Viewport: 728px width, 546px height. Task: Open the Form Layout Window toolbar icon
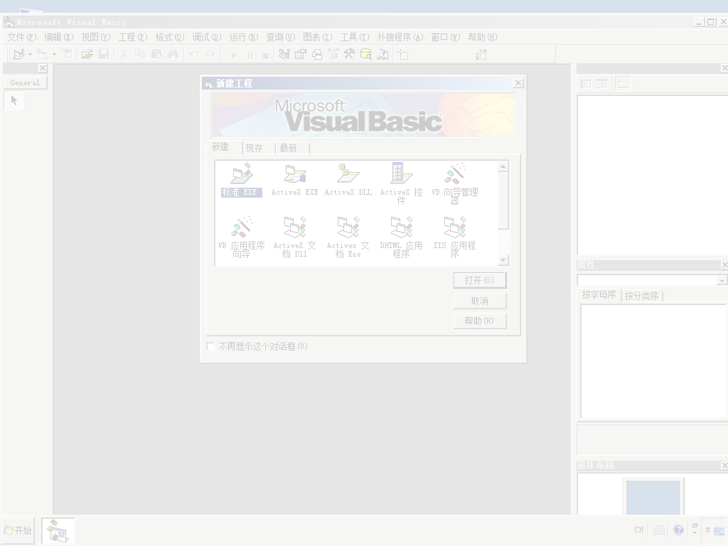[x=317, y=54]
